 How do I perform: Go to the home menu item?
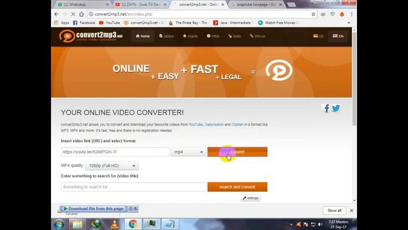[x=143, y=36]
